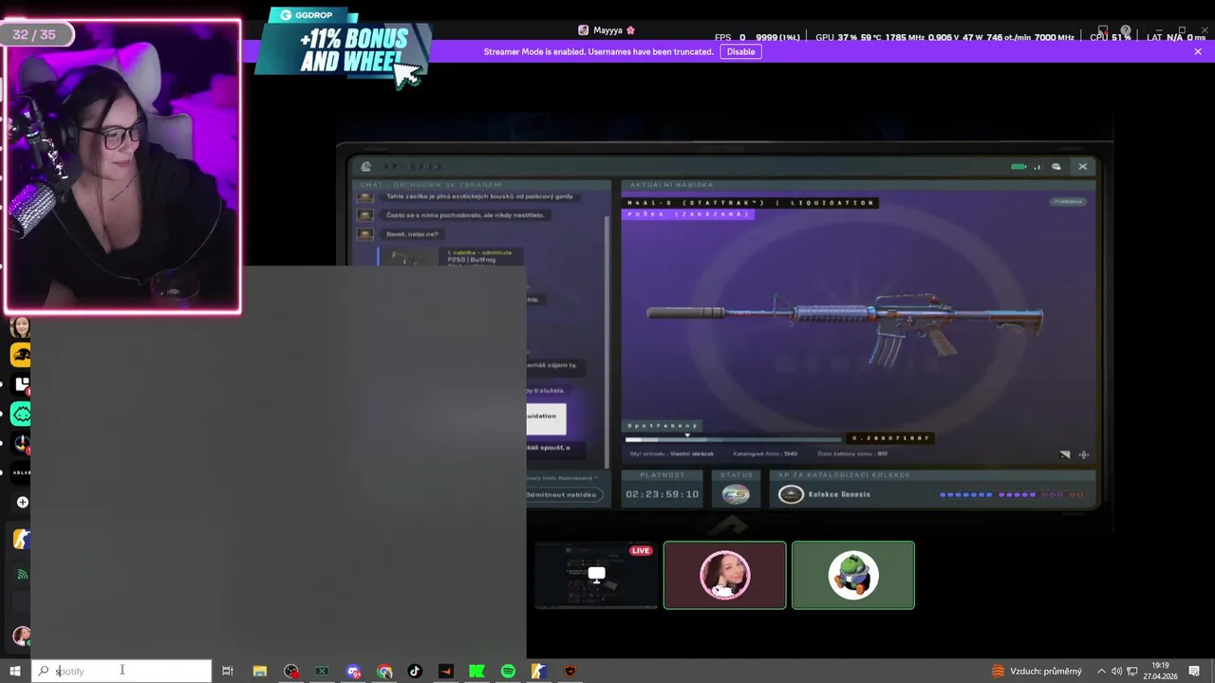Select the teal robot server icon in sidebar
1215x683 pixels.
click(x=21, y=414)
